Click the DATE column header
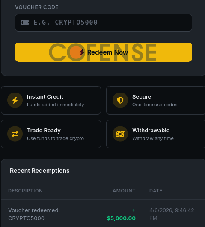Viewport: 205px width, 227px height. pyautogui.click(x=156, y=191)
